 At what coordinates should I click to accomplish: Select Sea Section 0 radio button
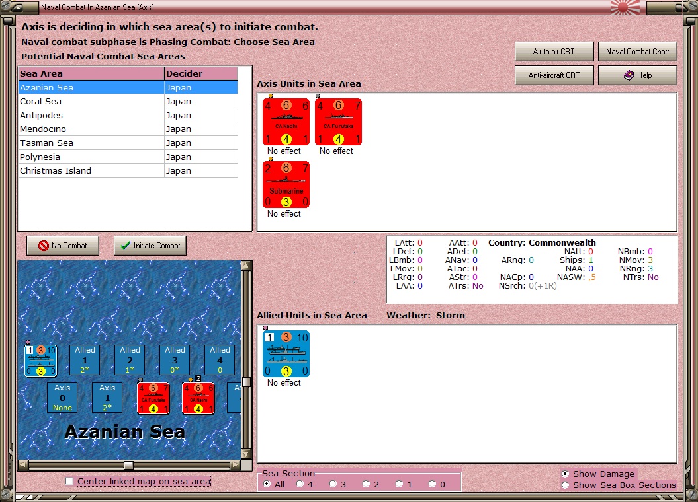point(432,484)
